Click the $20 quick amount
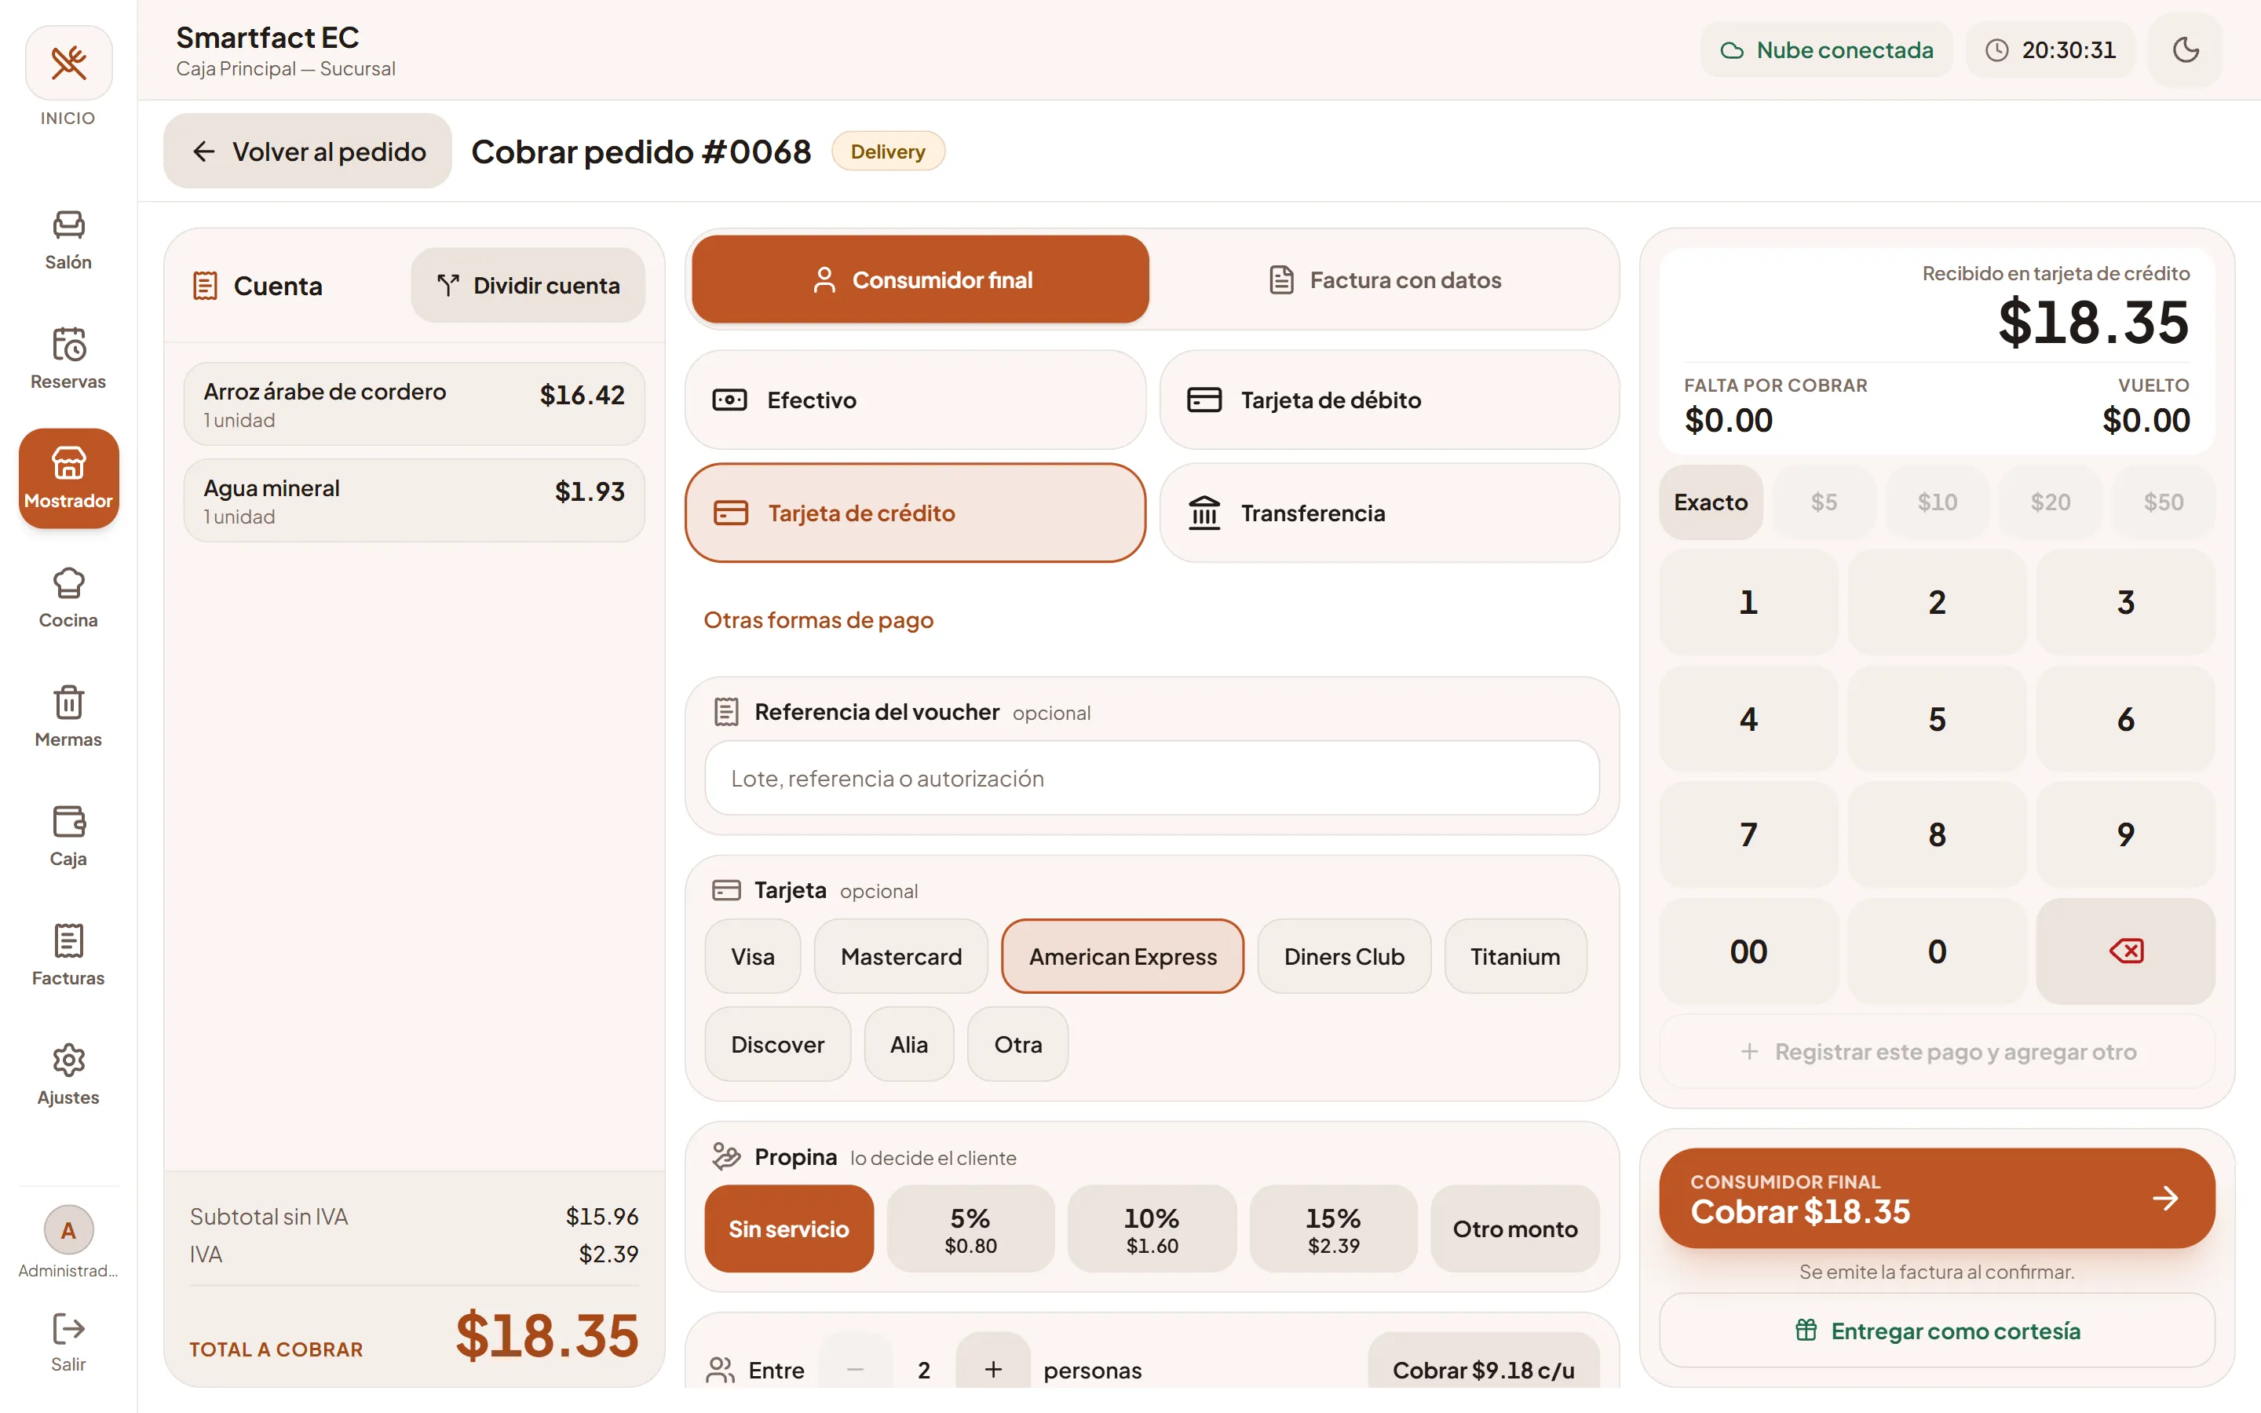 (2050, 502)
